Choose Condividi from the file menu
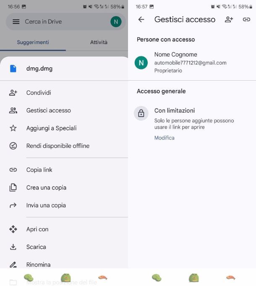Image resolution: width=256 pixels, height=286 pixels. tap(39, 93)
